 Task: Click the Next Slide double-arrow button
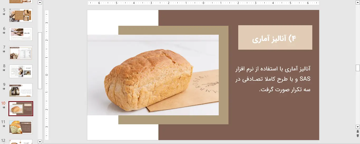click(358, 136)
